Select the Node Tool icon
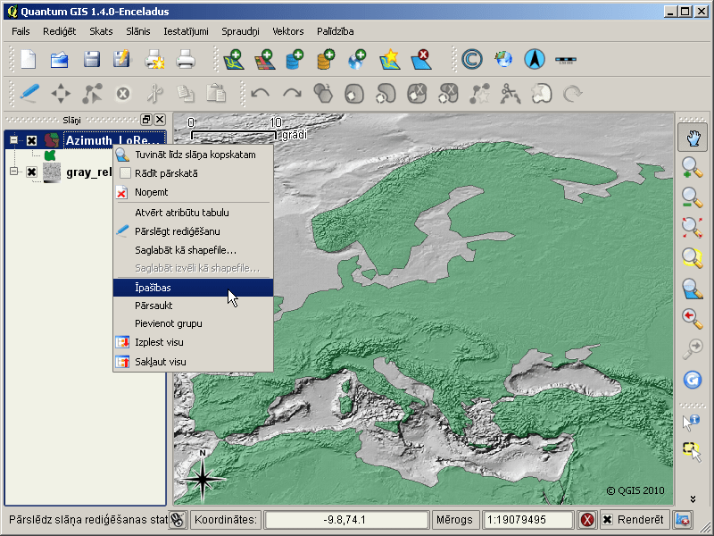The width and height of the screenshot is (714, 536). click(92, 94)
